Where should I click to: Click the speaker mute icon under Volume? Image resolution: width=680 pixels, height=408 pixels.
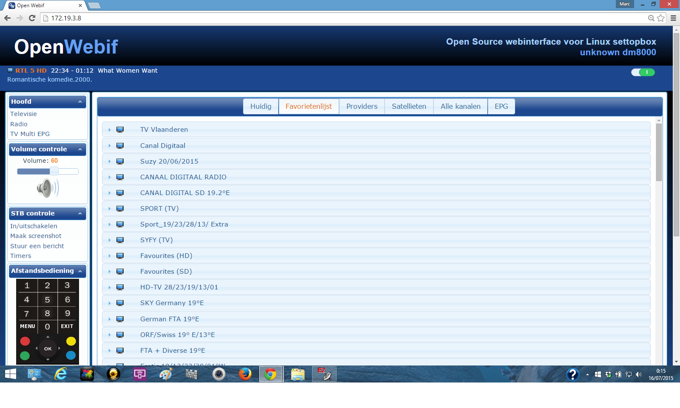[x=48, y=188]
